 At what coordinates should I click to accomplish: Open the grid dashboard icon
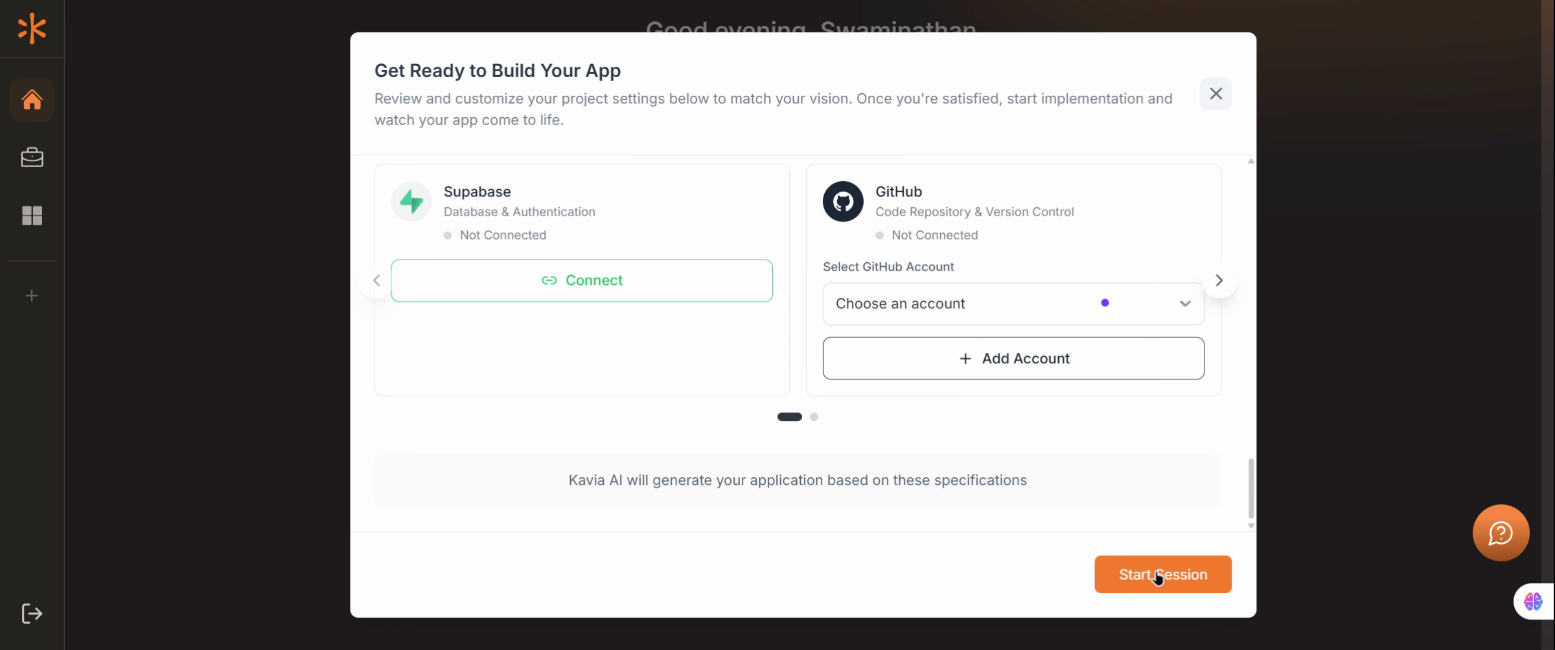(x=32, y=216)
